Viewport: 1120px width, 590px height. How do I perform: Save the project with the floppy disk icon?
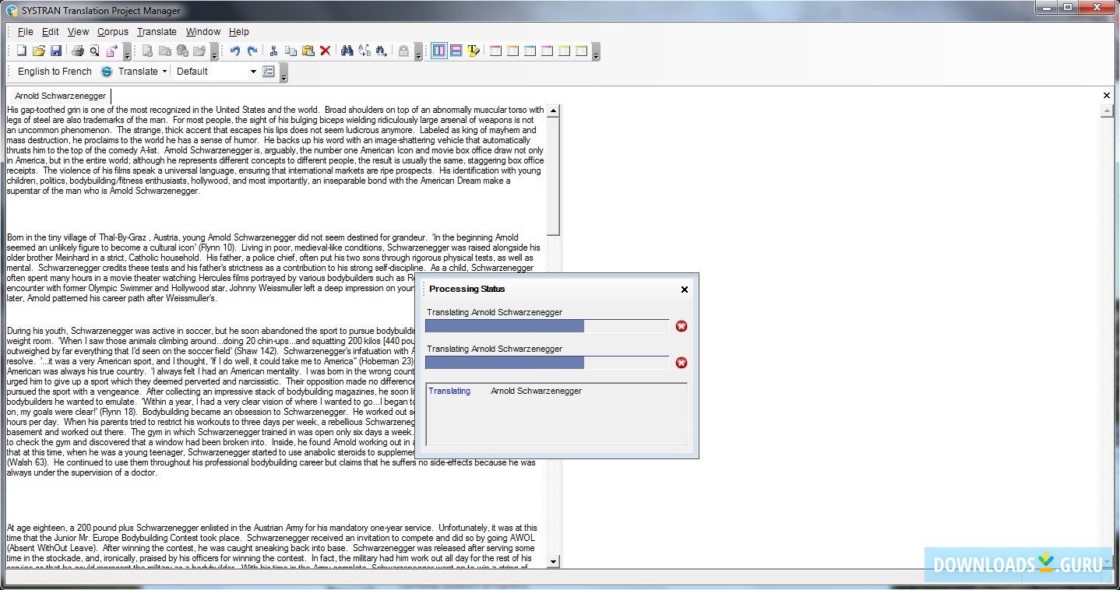click(x=56, y=51)
